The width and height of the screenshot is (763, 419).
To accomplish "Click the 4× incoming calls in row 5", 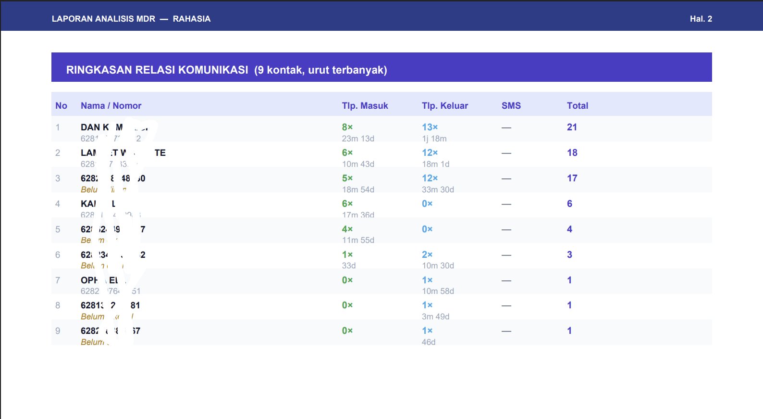I will pyautogui.click(x=347, y=229).
